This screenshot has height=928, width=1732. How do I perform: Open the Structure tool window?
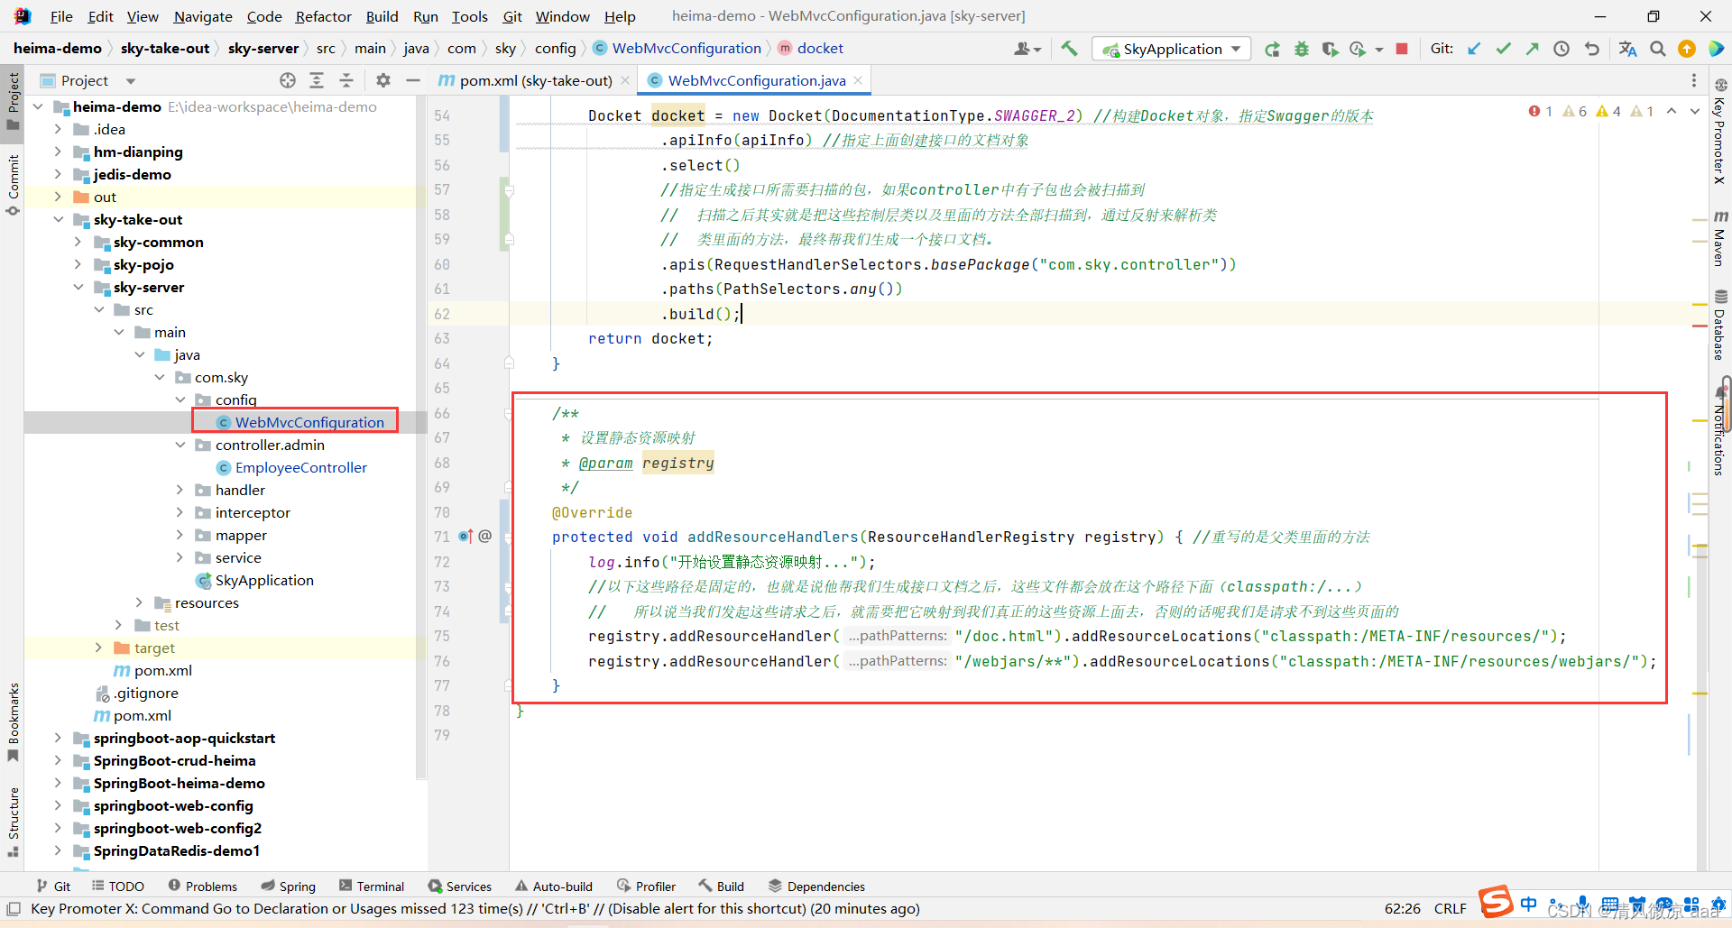(13, 821)
